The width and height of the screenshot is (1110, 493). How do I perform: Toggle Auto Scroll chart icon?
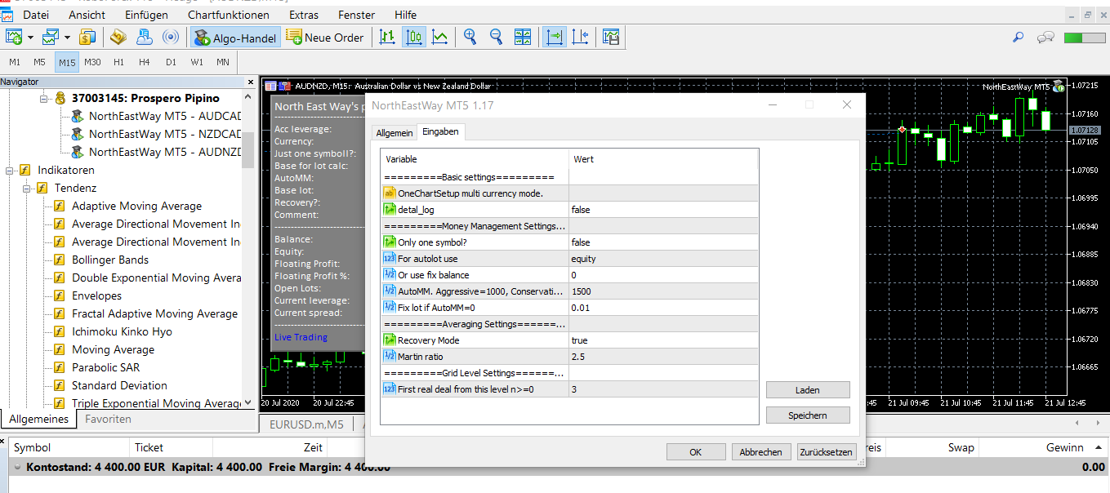[x=555, y=37]
